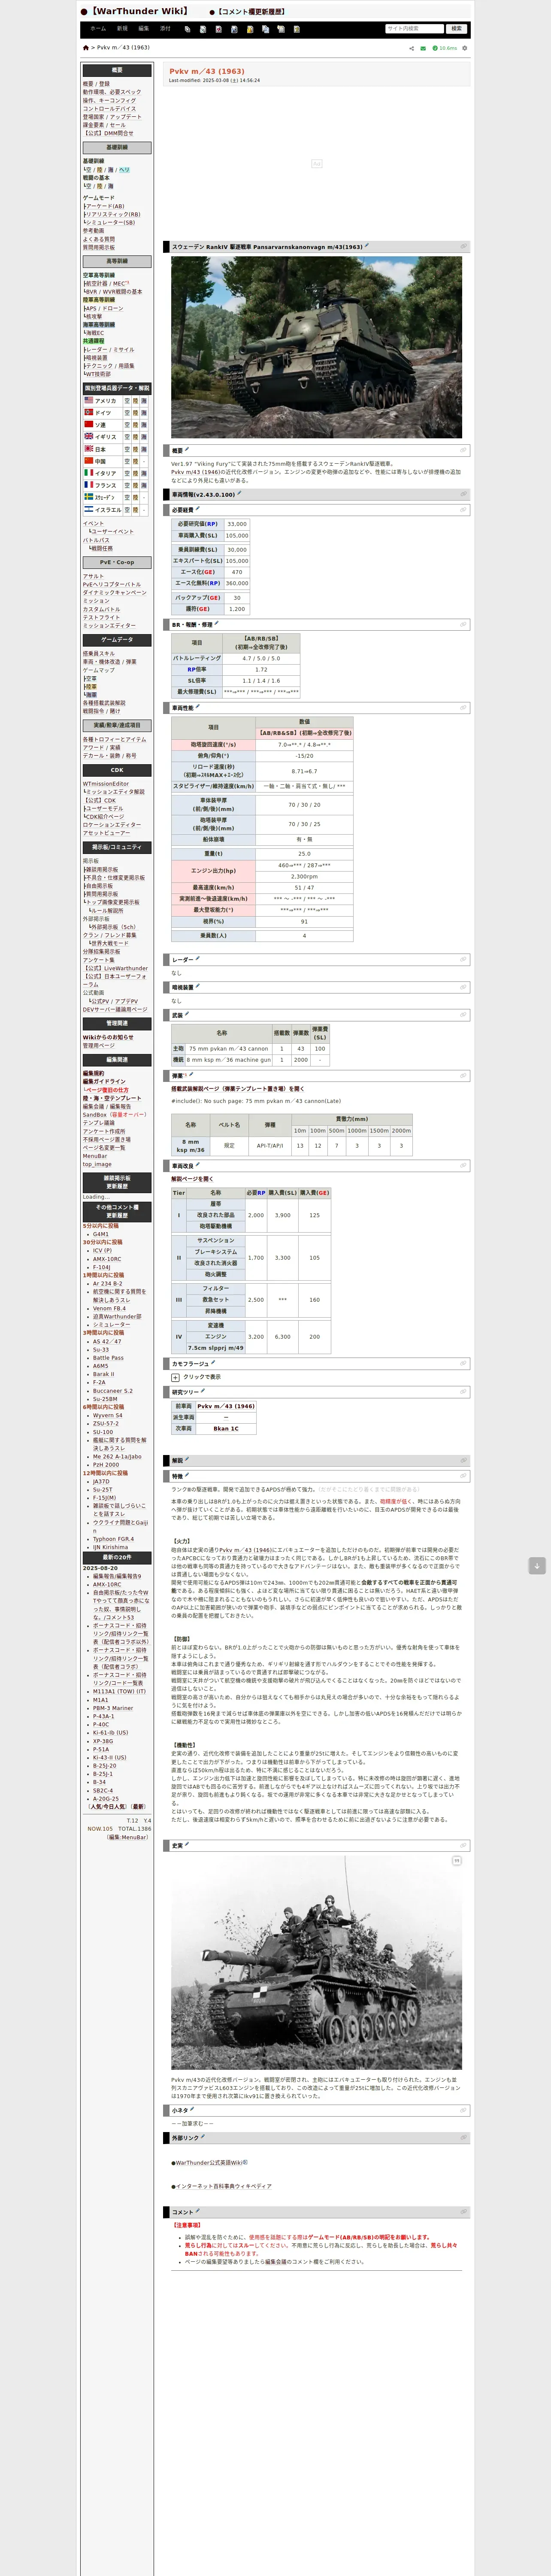Viewport: 551px width, 2576px height.
Task: Click the 75 mm pvkan m/43 cannon weapon cell
Action: tap(229, 1048)
